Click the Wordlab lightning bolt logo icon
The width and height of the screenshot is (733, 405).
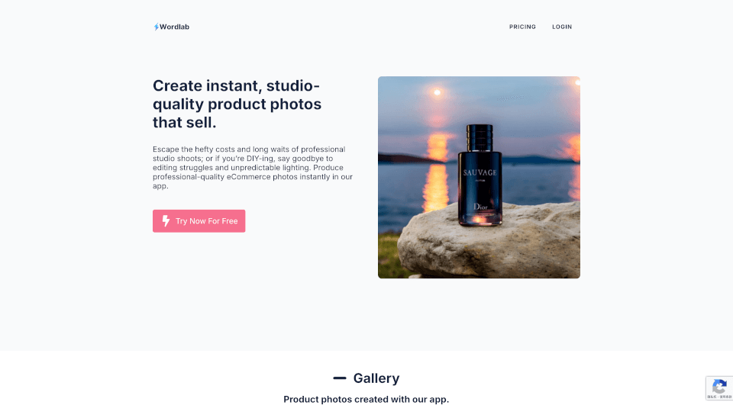[x=156, y=27]
